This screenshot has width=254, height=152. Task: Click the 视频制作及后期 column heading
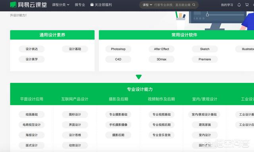tap(162, 99)
